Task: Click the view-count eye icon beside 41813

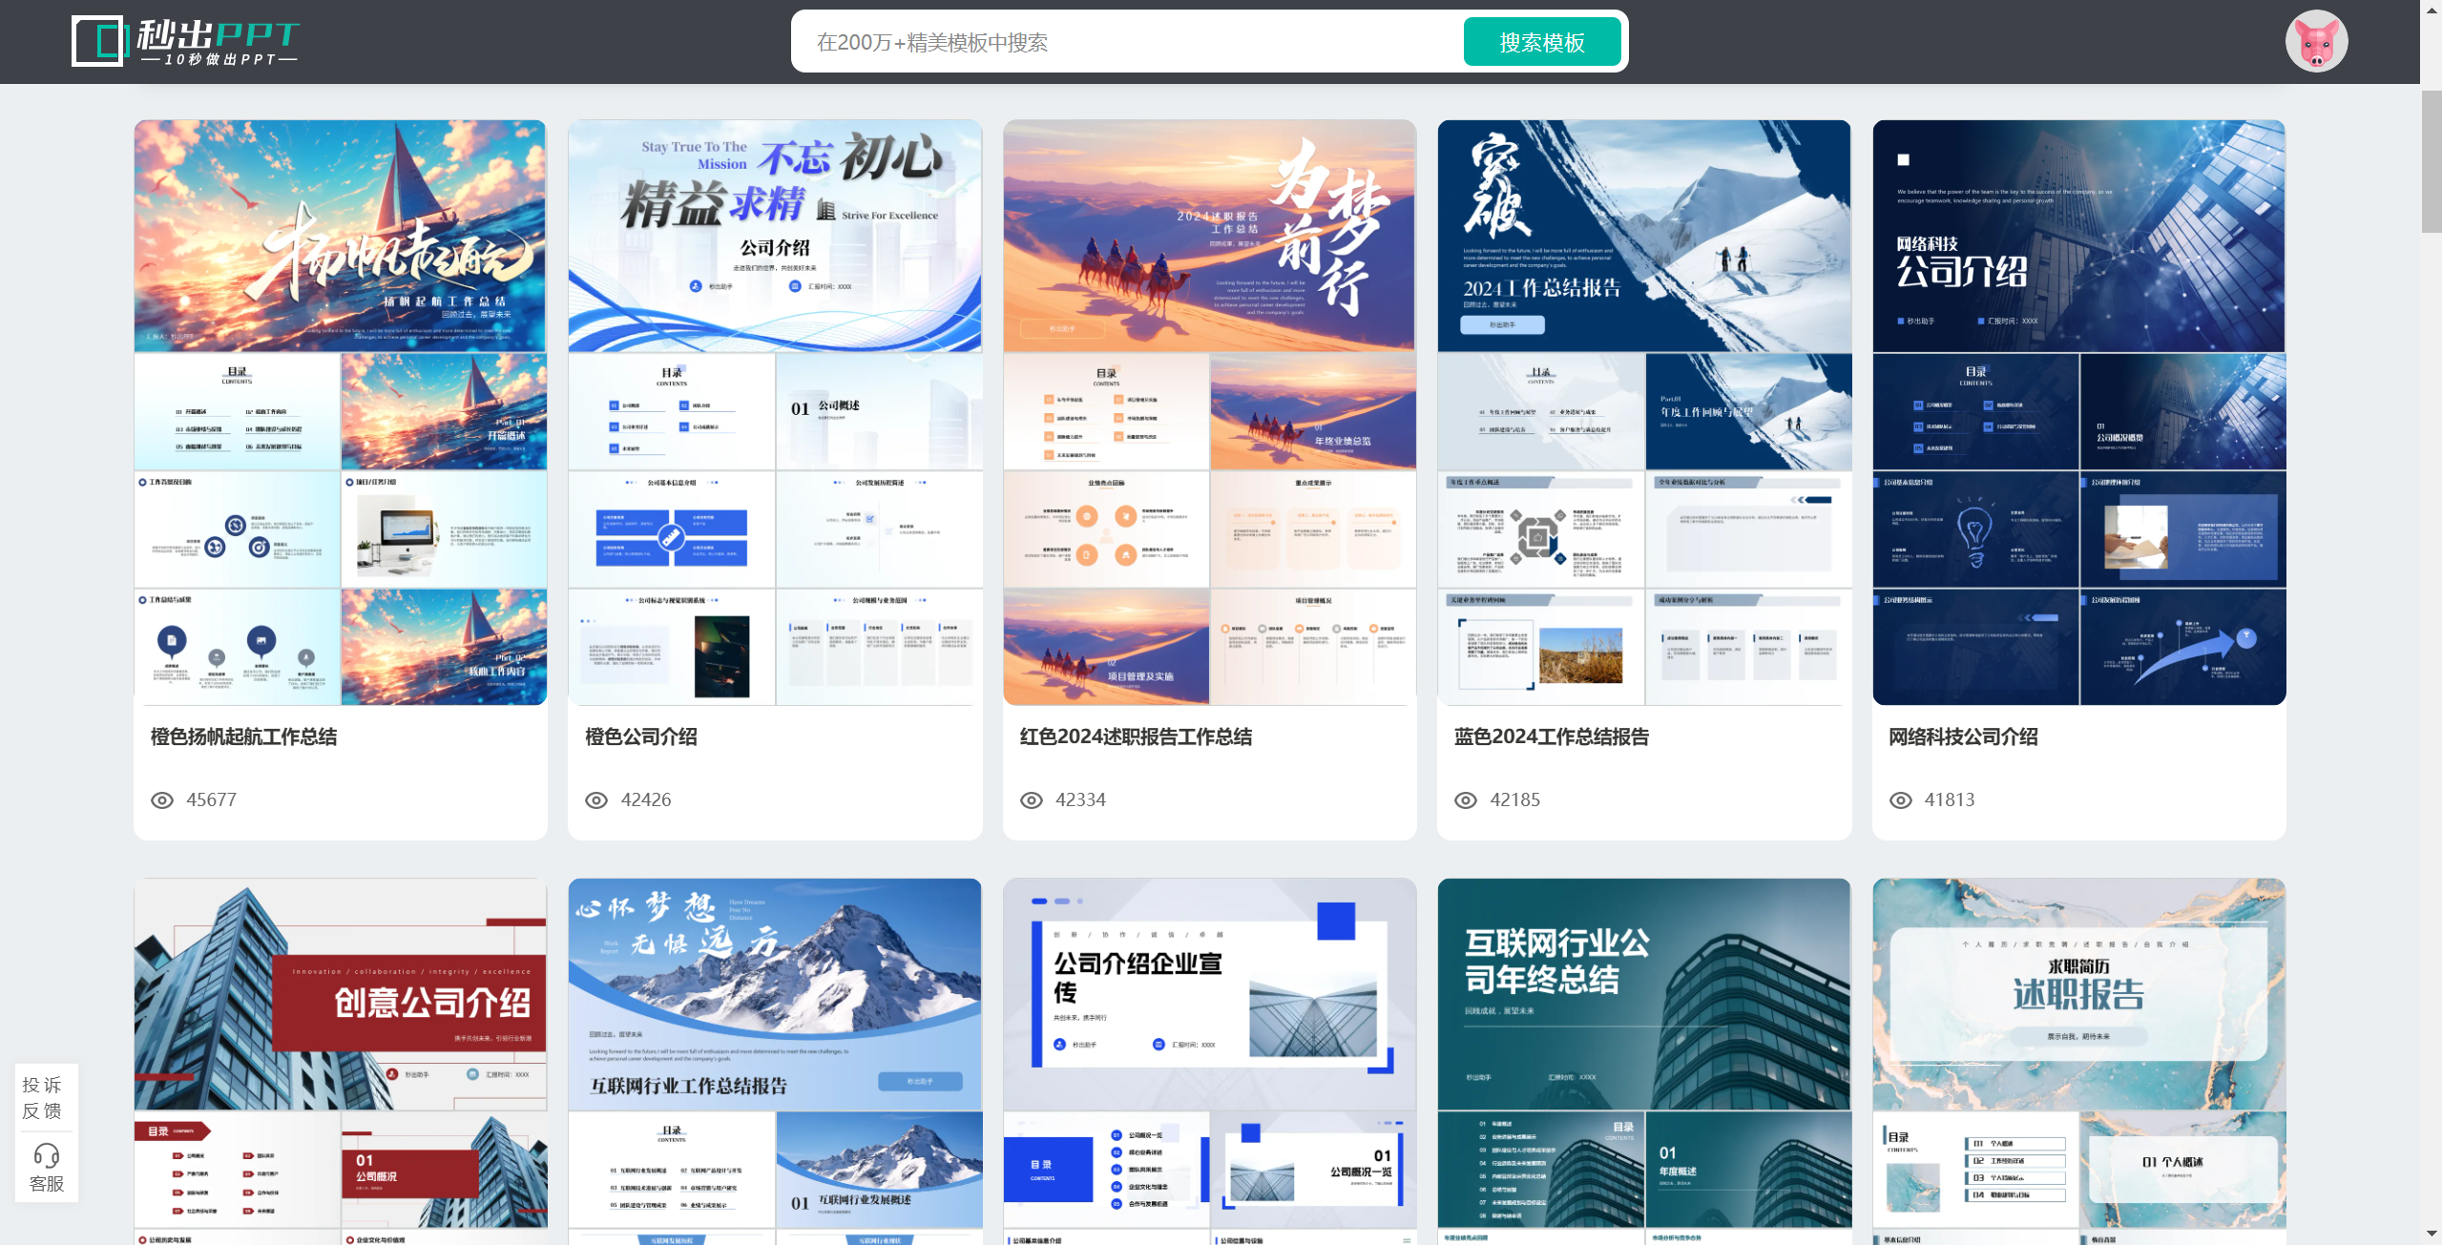Action: pos(1901,800)
